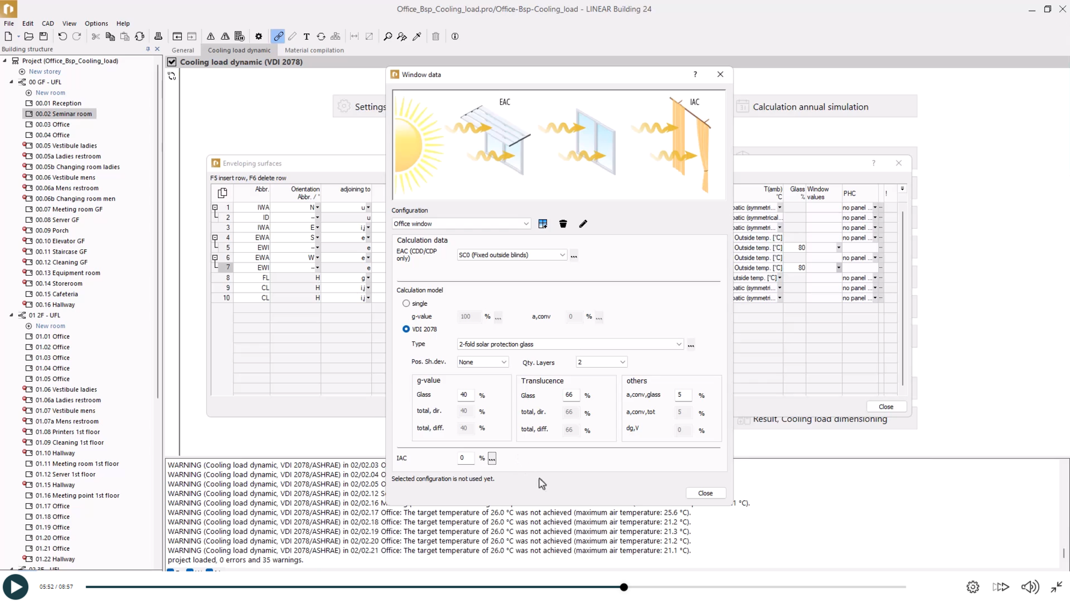Expand the glass Type dropdown
Screen dimensions: 1070x602
570,344
